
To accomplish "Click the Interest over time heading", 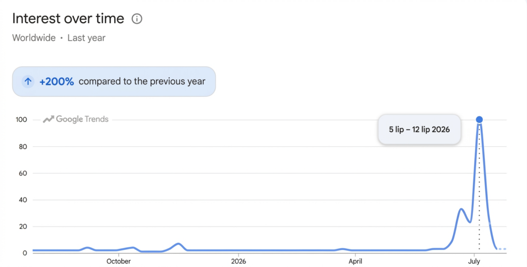I will click(68, 19).
